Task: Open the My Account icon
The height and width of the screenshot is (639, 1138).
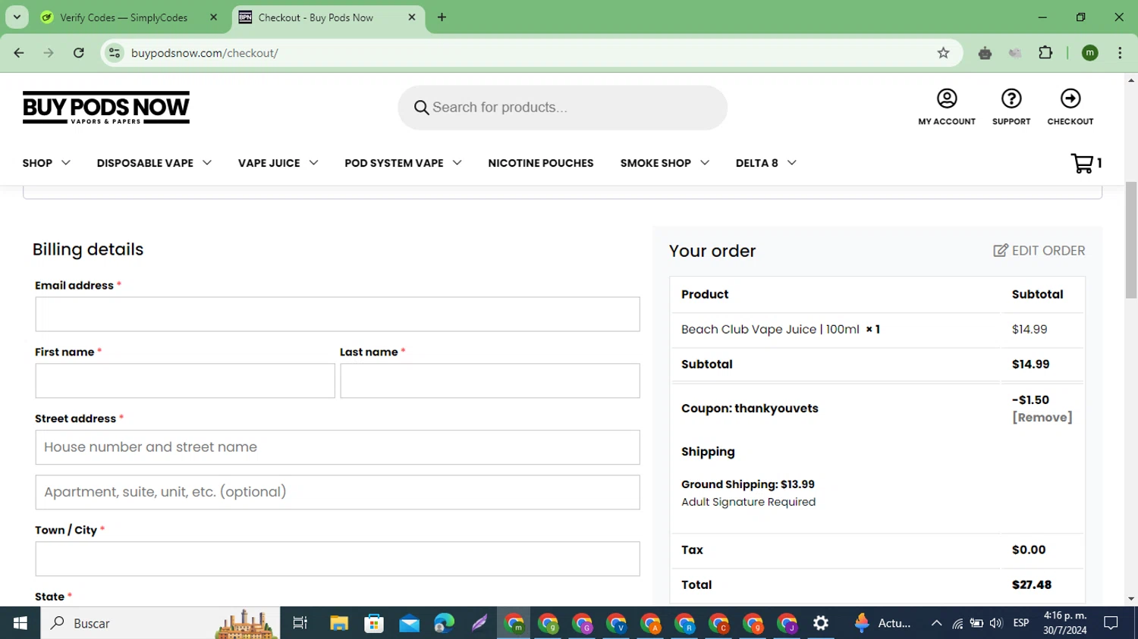Action: click(947, 99)
